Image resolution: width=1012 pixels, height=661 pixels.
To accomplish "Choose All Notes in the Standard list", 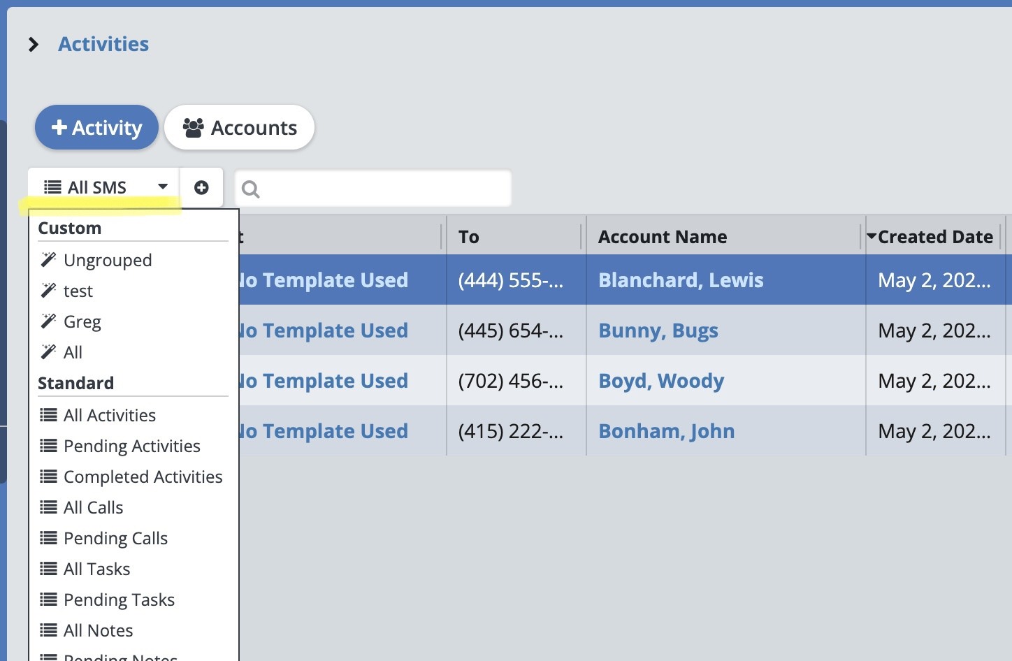I will 98,630.
